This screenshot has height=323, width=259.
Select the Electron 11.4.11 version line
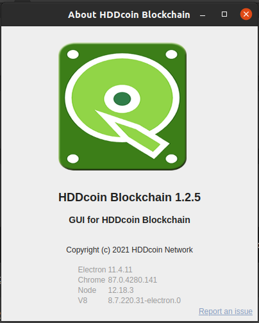[105, 270]
